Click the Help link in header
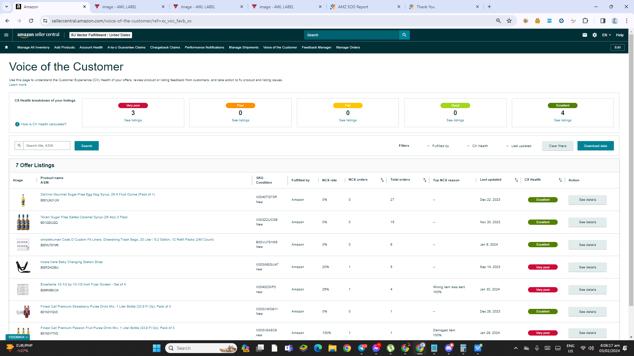This screenshot has height=356, width=634. [x=620, y=35]
